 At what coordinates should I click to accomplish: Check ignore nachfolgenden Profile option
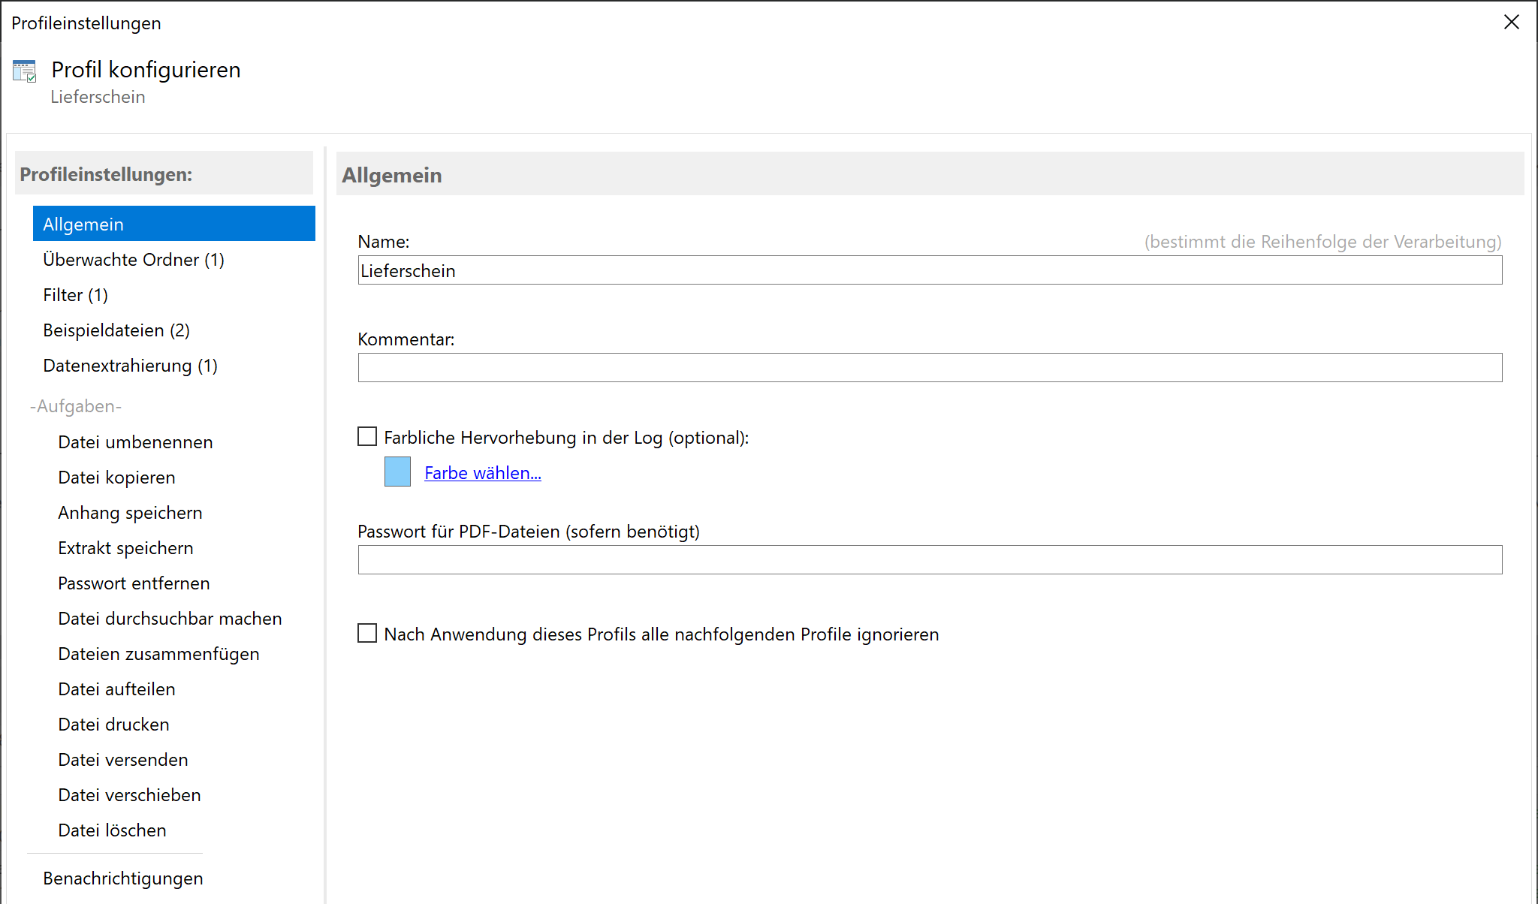point(367,633)
